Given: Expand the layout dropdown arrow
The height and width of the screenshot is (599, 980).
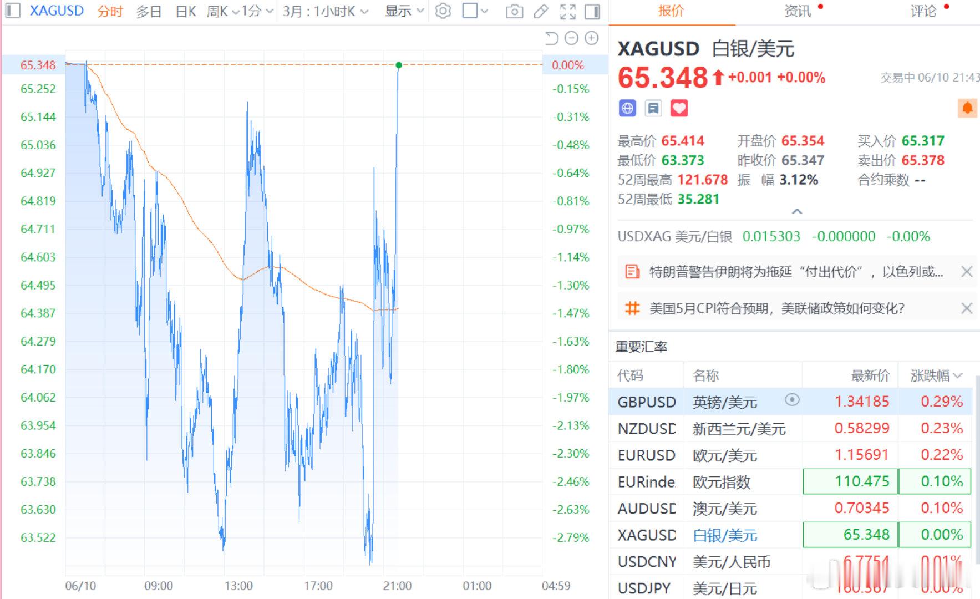Looking at the screenshot, I should [484, 11].
